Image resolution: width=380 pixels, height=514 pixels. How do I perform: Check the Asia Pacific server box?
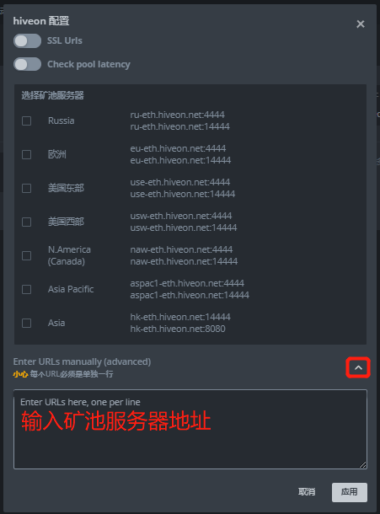point(27,289)
